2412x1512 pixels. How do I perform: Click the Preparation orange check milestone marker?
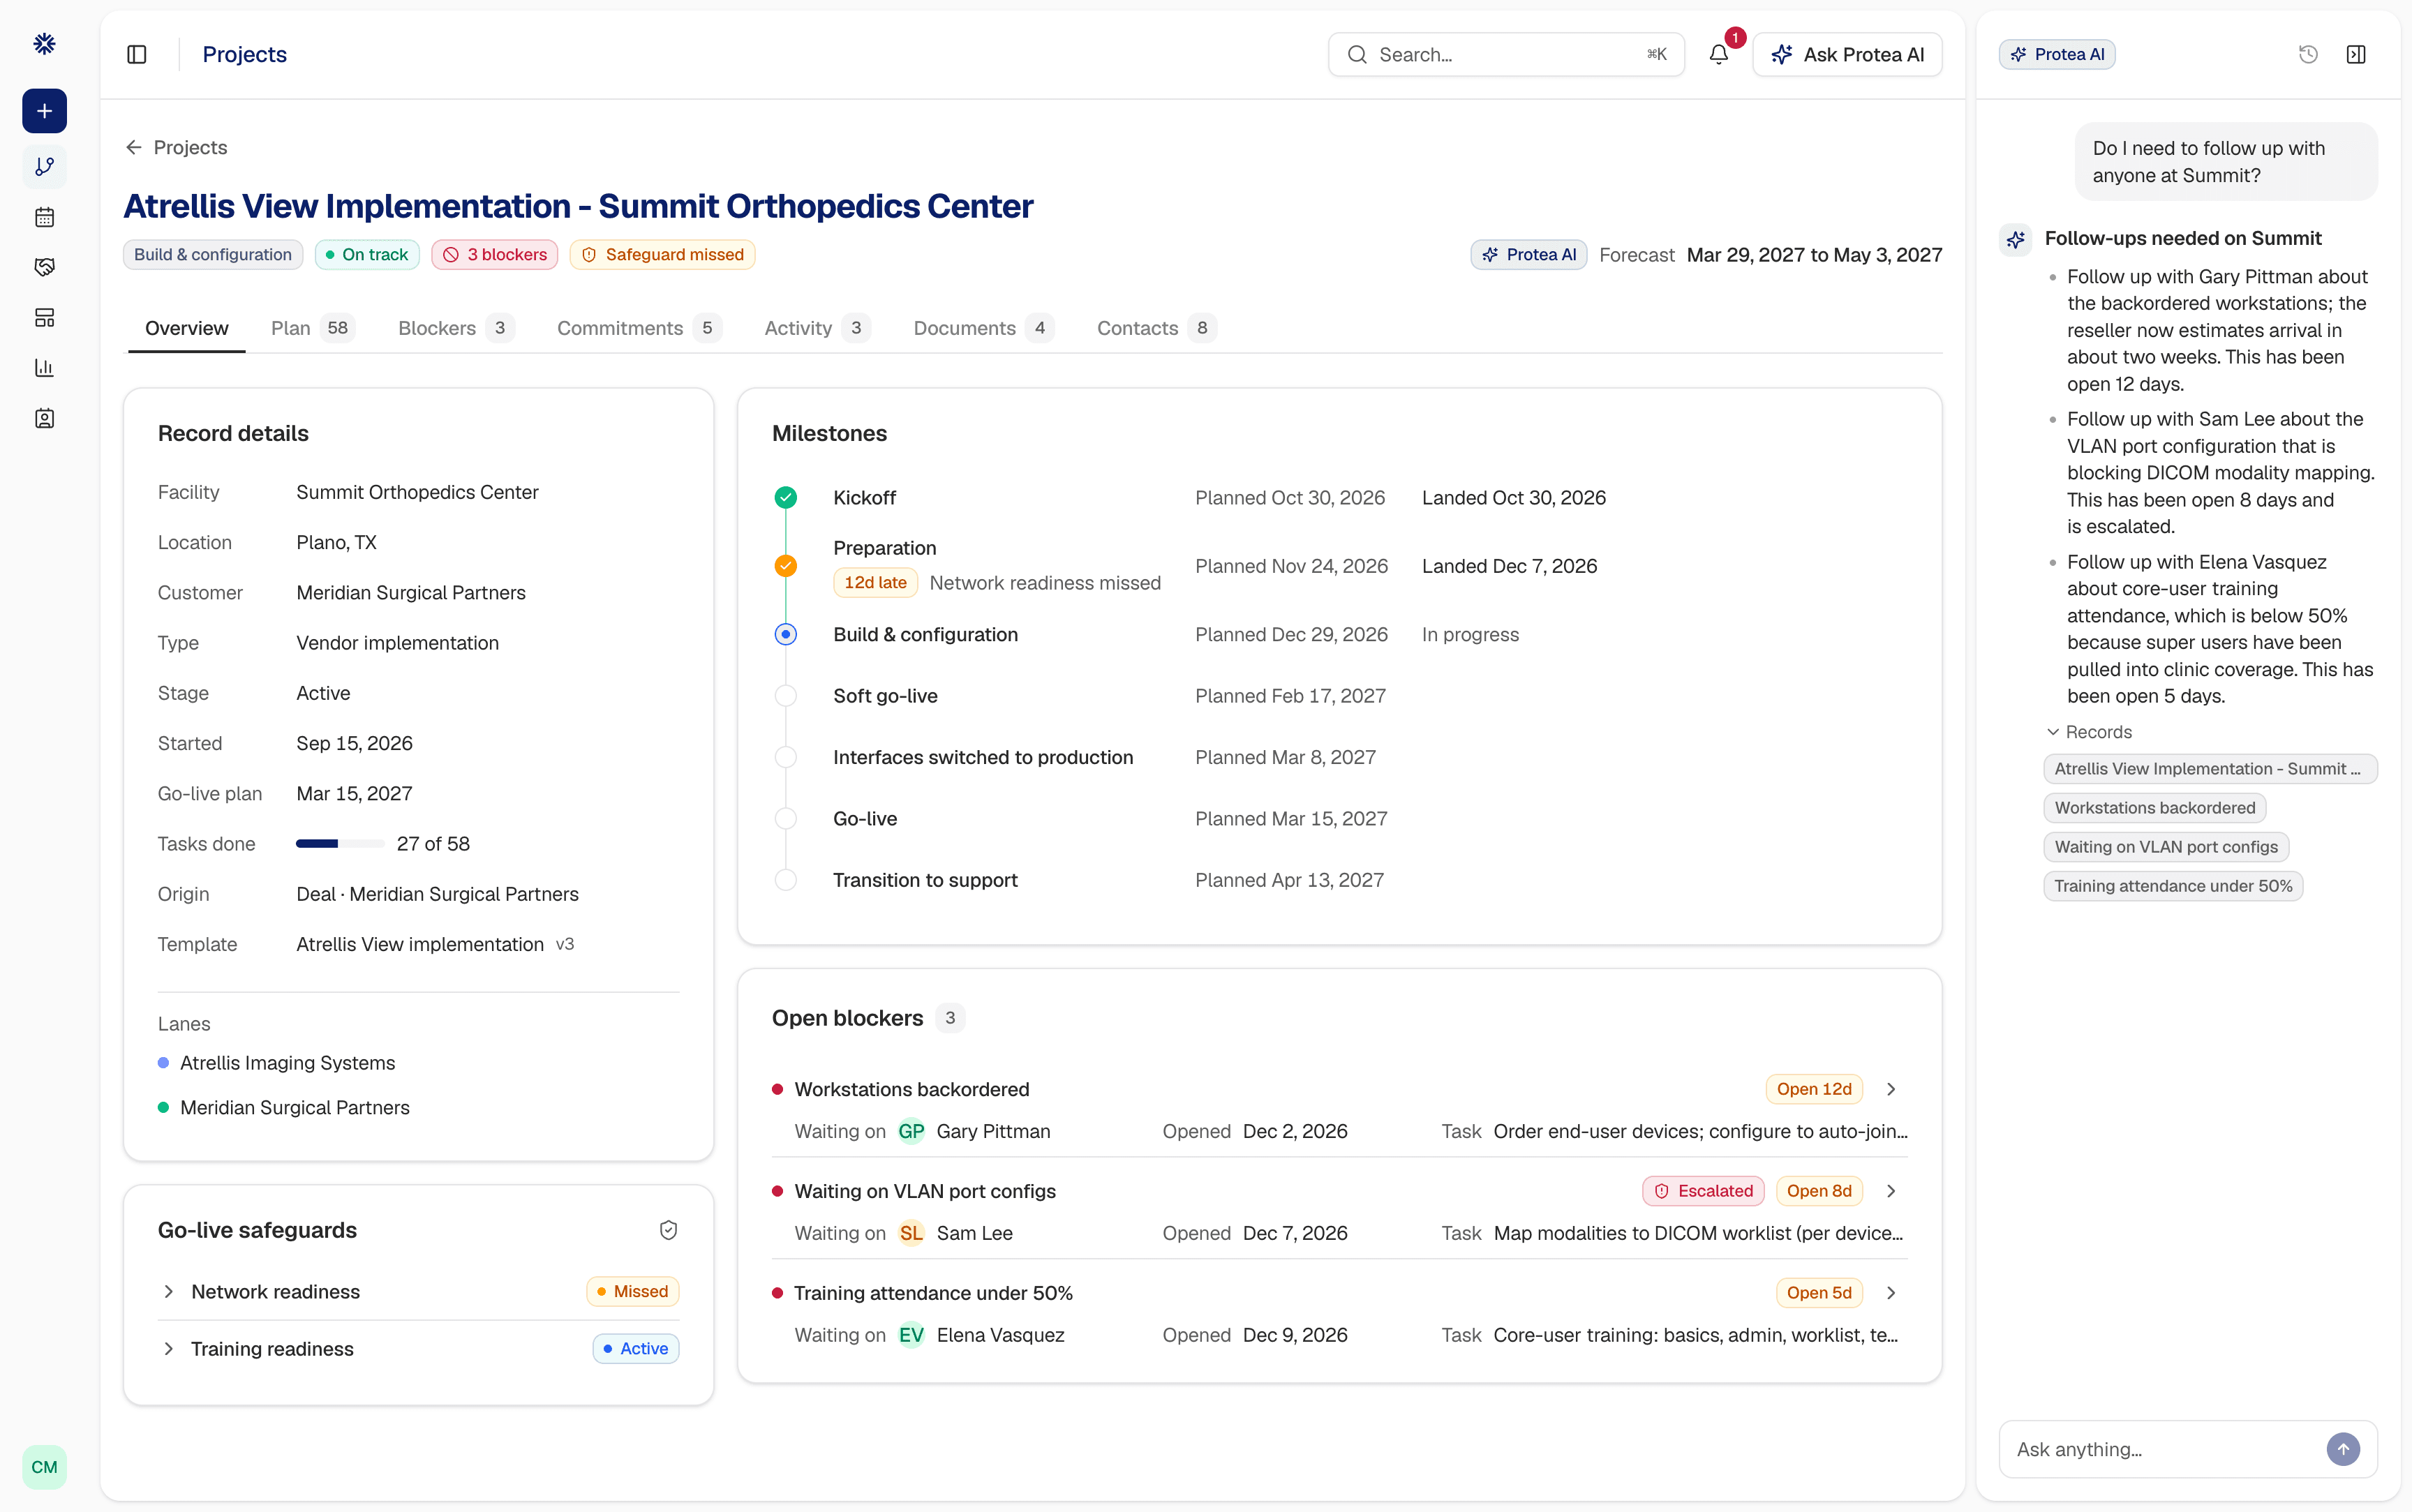pyautogui.click(x=786, y=566)
